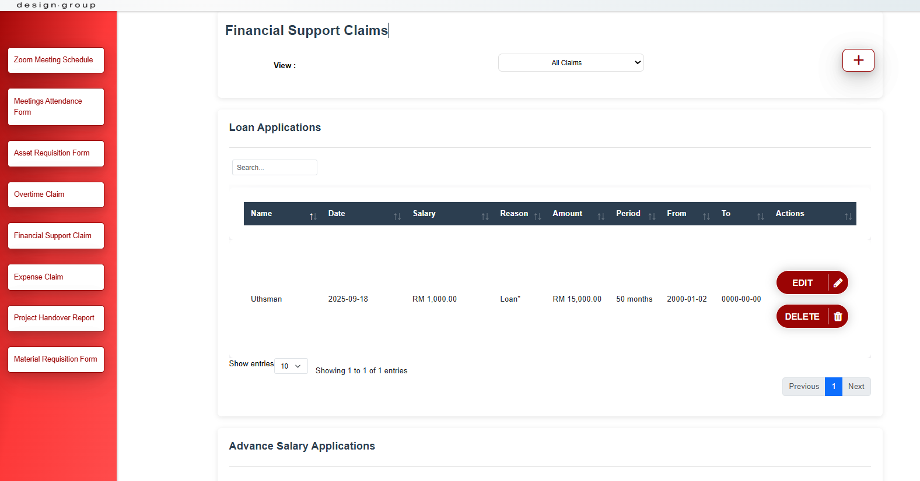Sort by the Reason column header
920x481 pixels.
point(514,214)
